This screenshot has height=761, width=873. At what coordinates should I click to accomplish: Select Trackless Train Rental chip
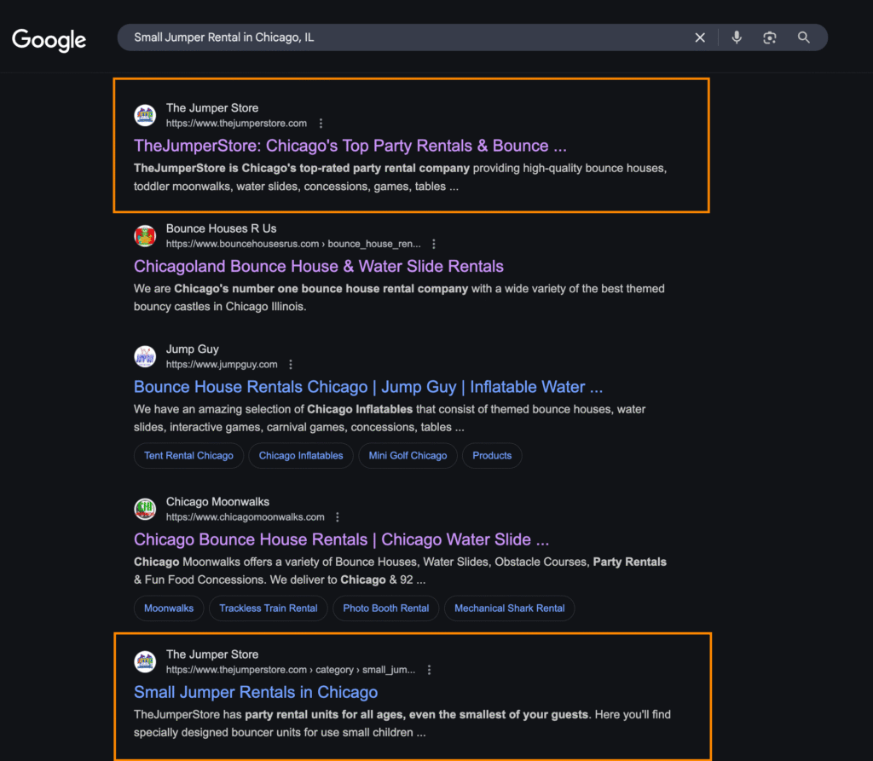[x=269, y=608]
